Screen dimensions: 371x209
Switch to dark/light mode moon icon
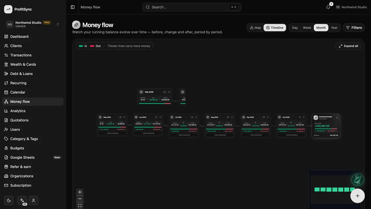9,200
